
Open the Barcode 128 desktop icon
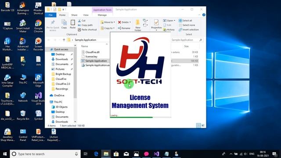click(x=7, y=7)
